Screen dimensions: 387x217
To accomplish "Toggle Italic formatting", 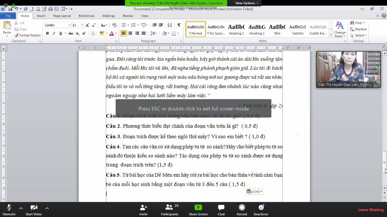I will (x=54, y=33).
